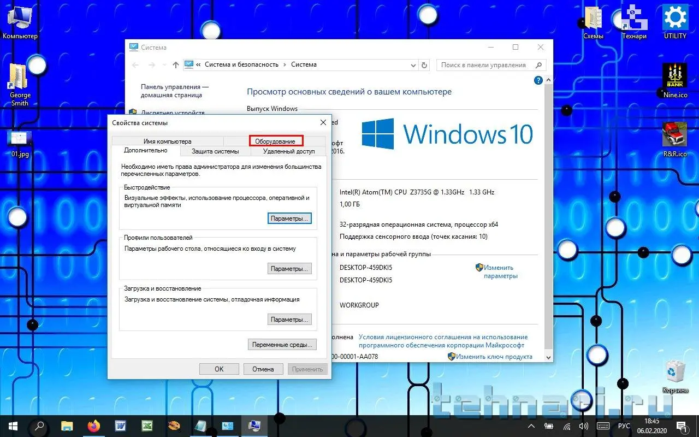Screen dimensions: 699x437
Task: Select the UTILITY gear desktop icon
Action: pyautogui.click(x=675, y=21)
